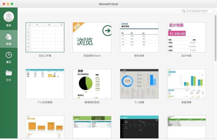Select the orange bar chart template in bottom row

tap(45, 127)
